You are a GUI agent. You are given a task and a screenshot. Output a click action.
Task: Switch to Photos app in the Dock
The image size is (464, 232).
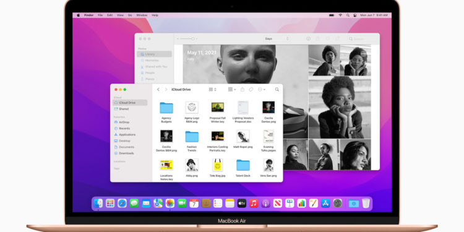[170, 204]
